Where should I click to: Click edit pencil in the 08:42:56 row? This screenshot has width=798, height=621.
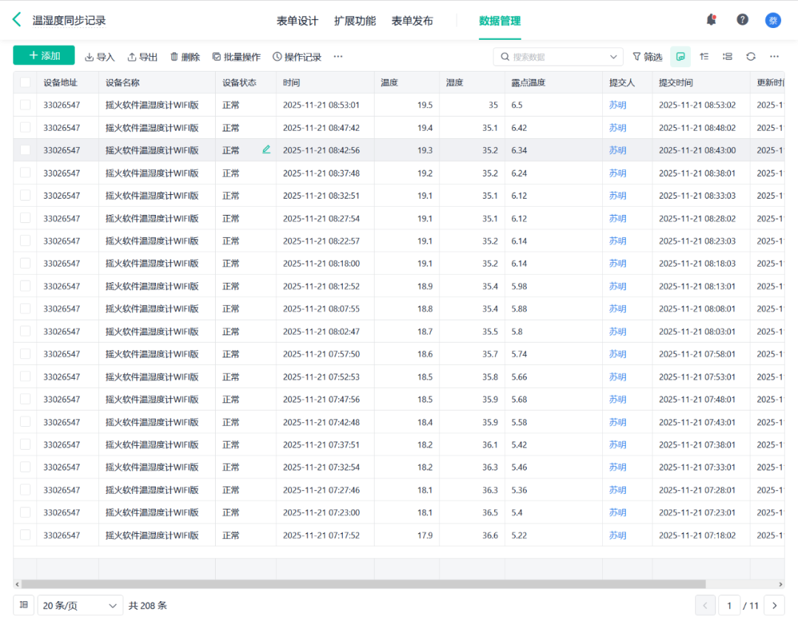click(x=266, y=150)
